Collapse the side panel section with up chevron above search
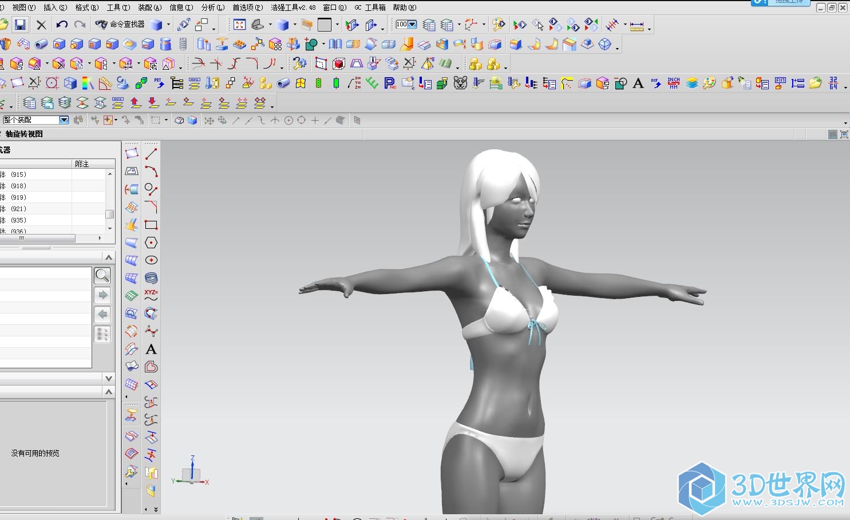Viewport: 850px width, 520px height. 109,257
